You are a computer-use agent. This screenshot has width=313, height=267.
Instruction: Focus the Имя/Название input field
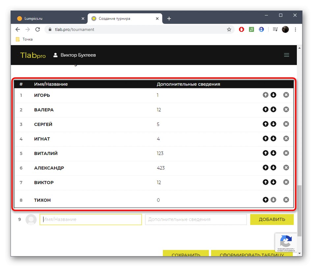click(91, 219)
